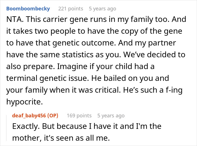Click the 169 points score
197x146 pixels.
pyautogui.click(x=79, y=115)
